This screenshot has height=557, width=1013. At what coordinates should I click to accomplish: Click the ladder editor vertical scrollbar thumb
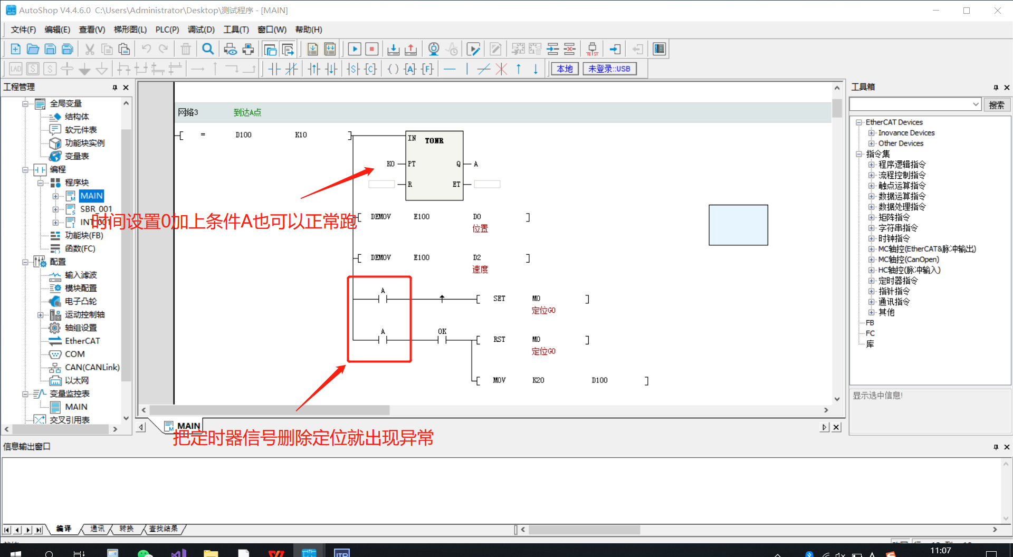pyautogui.click(x=837, y=108)
